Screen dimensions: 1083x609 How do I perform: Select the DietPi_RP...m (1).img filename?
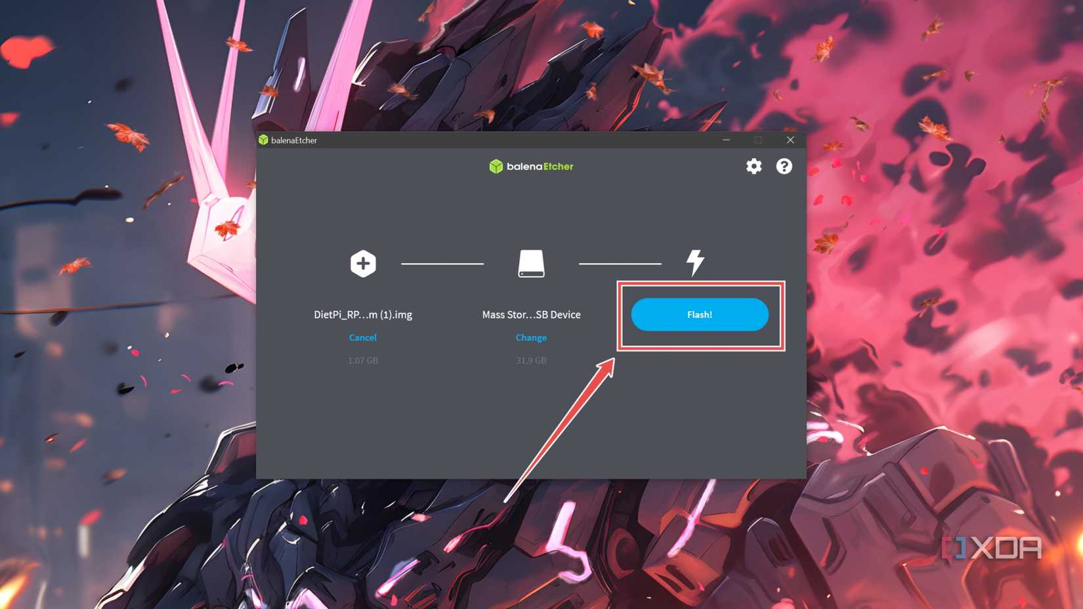[363, 314]
